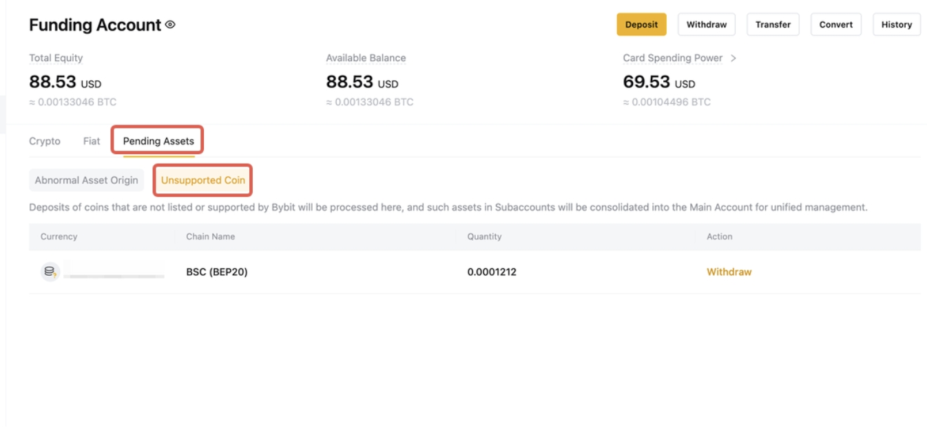Toggle balance visibility eye icon beside Funding Account

pos(170,25)
